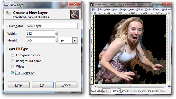Click the horizontal scrollbar in image window

[131, 86]
